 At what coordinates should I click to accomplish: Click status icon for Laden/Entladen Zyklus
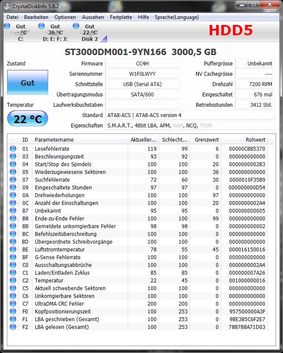tap(13, 272)
